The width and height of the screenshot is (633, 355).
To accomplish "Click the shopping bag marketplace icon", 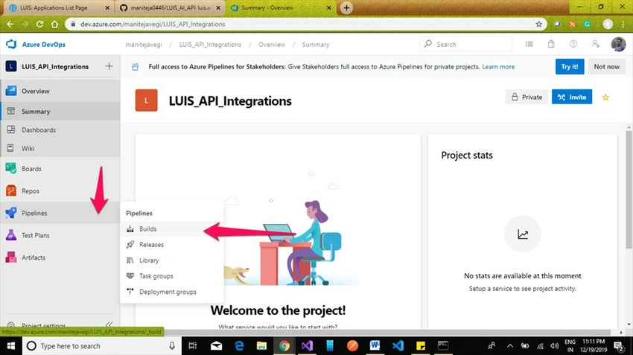I will click(x=551, y=44).
